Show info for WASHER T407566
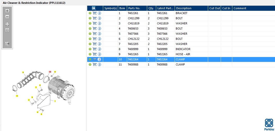Viewport: 275px width, 131px height. (x=99, y=34)
